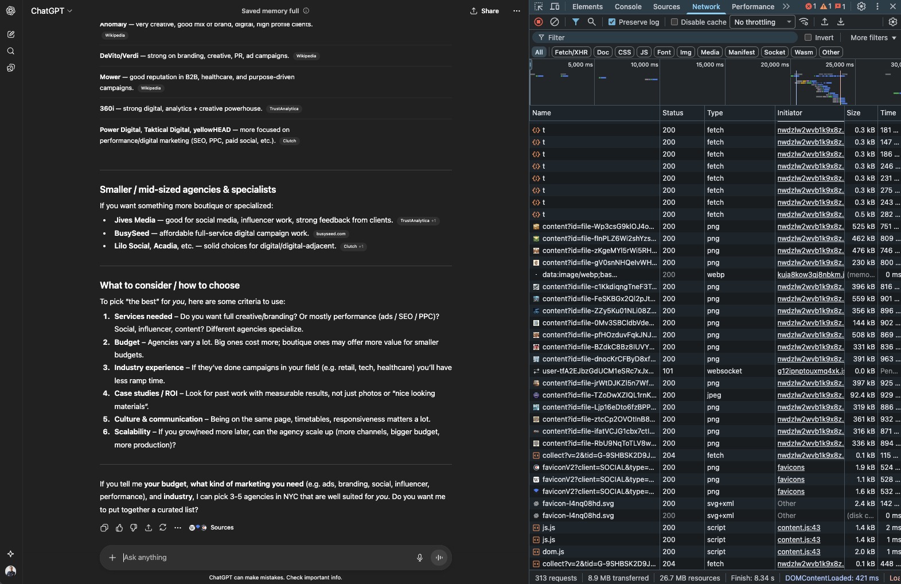Open Network panel settings gear
The height and width of the screenshot is (584, 901).
[x=893, y=22]
